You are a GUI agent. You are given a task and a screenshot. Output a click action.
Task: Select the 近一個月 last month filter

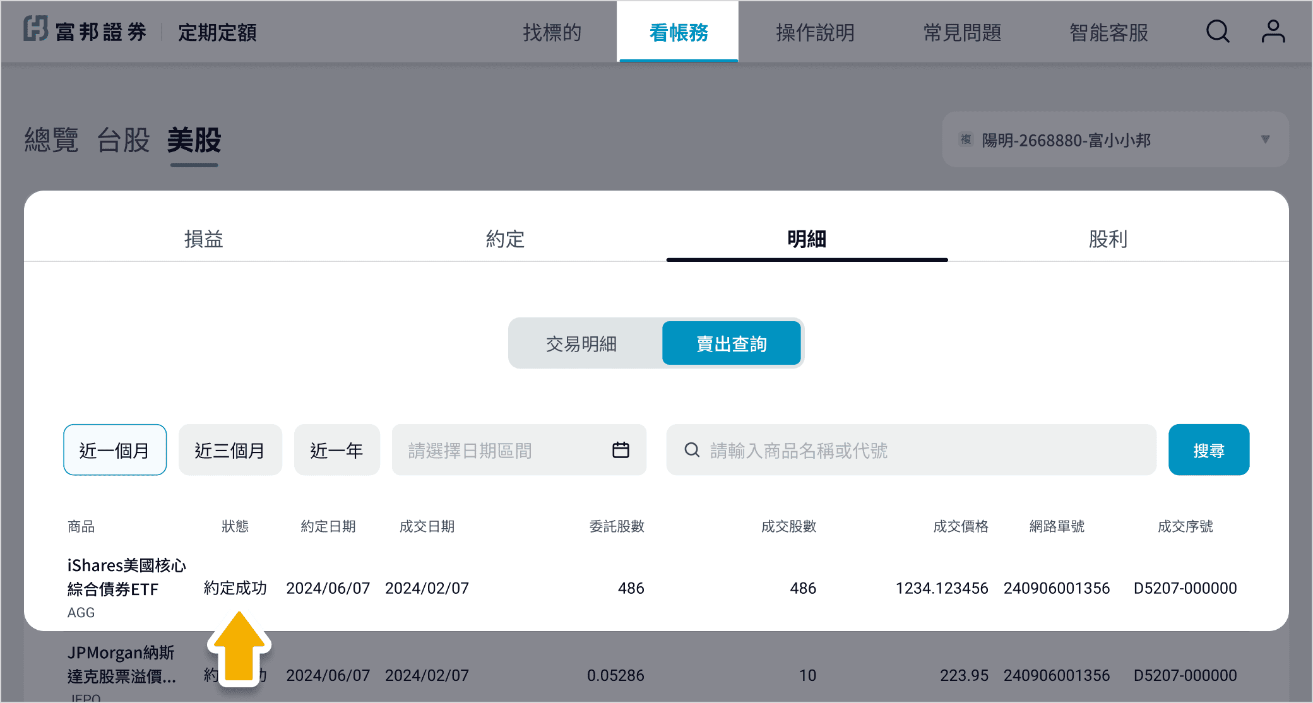[x=115, y=450]
